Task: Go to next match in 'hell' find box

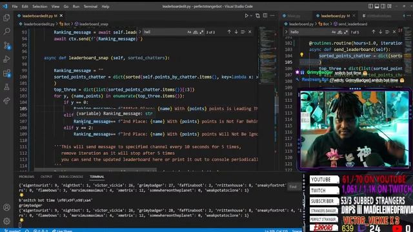Action: (x=236, y=32)
